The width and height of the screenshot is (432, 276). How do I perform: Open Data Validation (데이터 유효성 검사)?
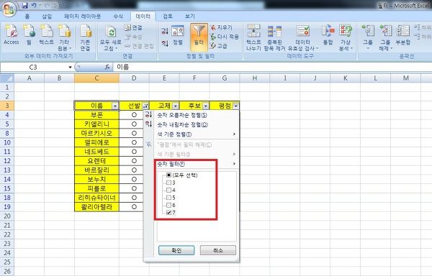pos(303,37)
